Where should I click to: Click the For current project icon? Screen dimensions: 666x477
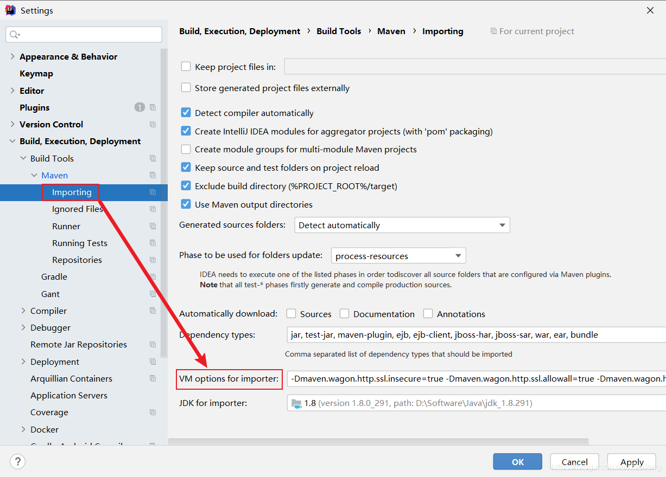(x=493, y=31)
